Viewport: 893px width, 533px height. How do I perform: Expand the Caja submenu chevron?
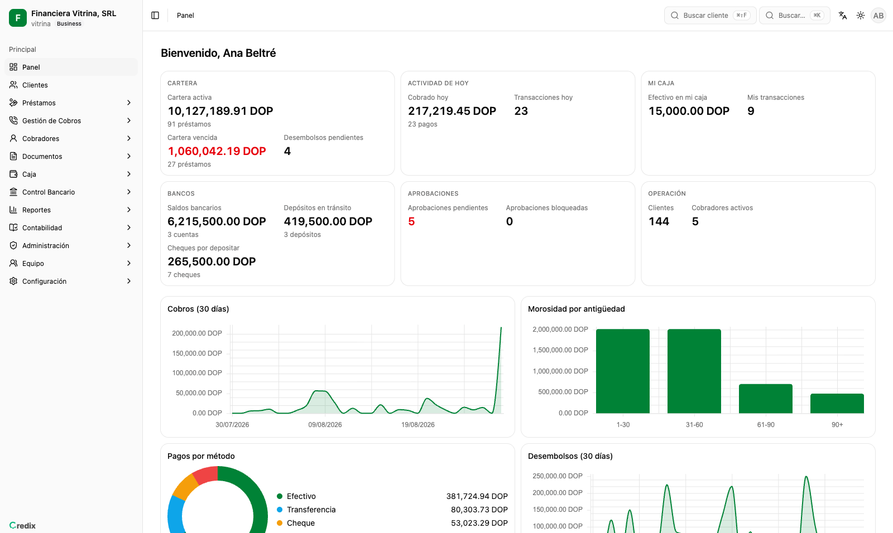pos(129,174)
